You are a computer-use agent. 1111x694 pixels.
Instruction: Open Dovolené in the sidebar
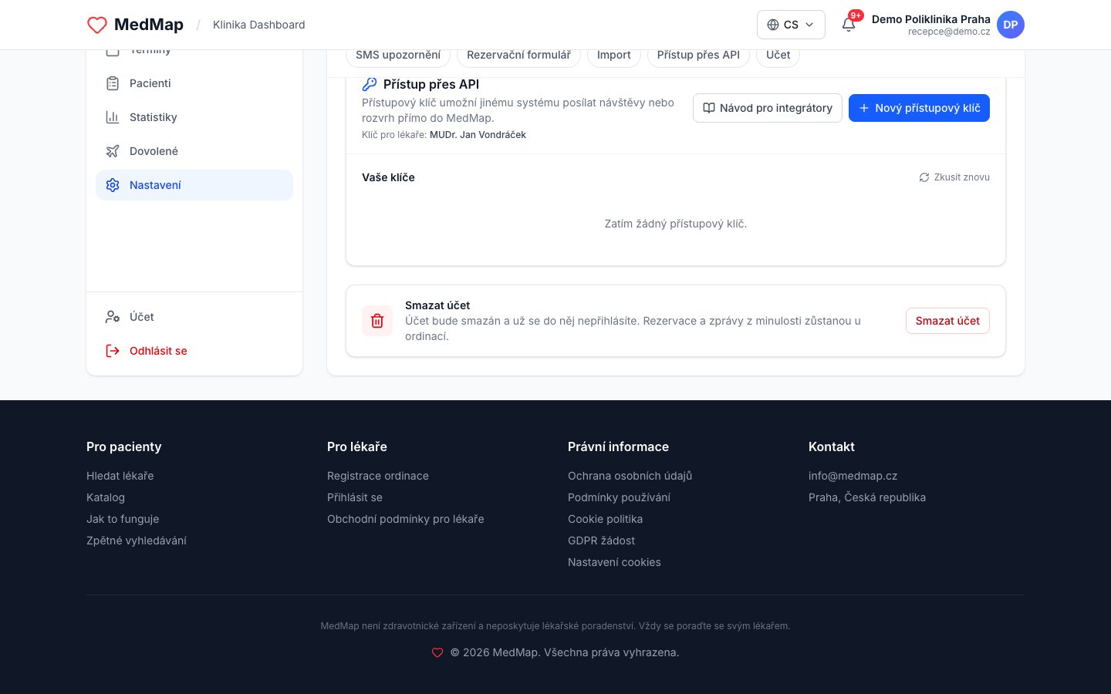tap(194, 151)
